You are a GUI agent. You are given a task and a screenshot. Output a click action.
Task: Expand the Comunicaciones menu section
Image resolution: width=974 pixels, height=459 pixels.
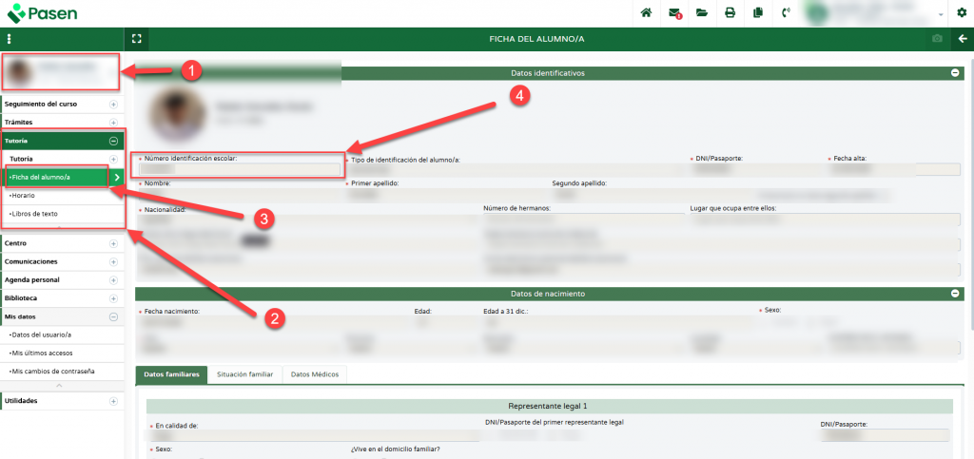(113, 261)
